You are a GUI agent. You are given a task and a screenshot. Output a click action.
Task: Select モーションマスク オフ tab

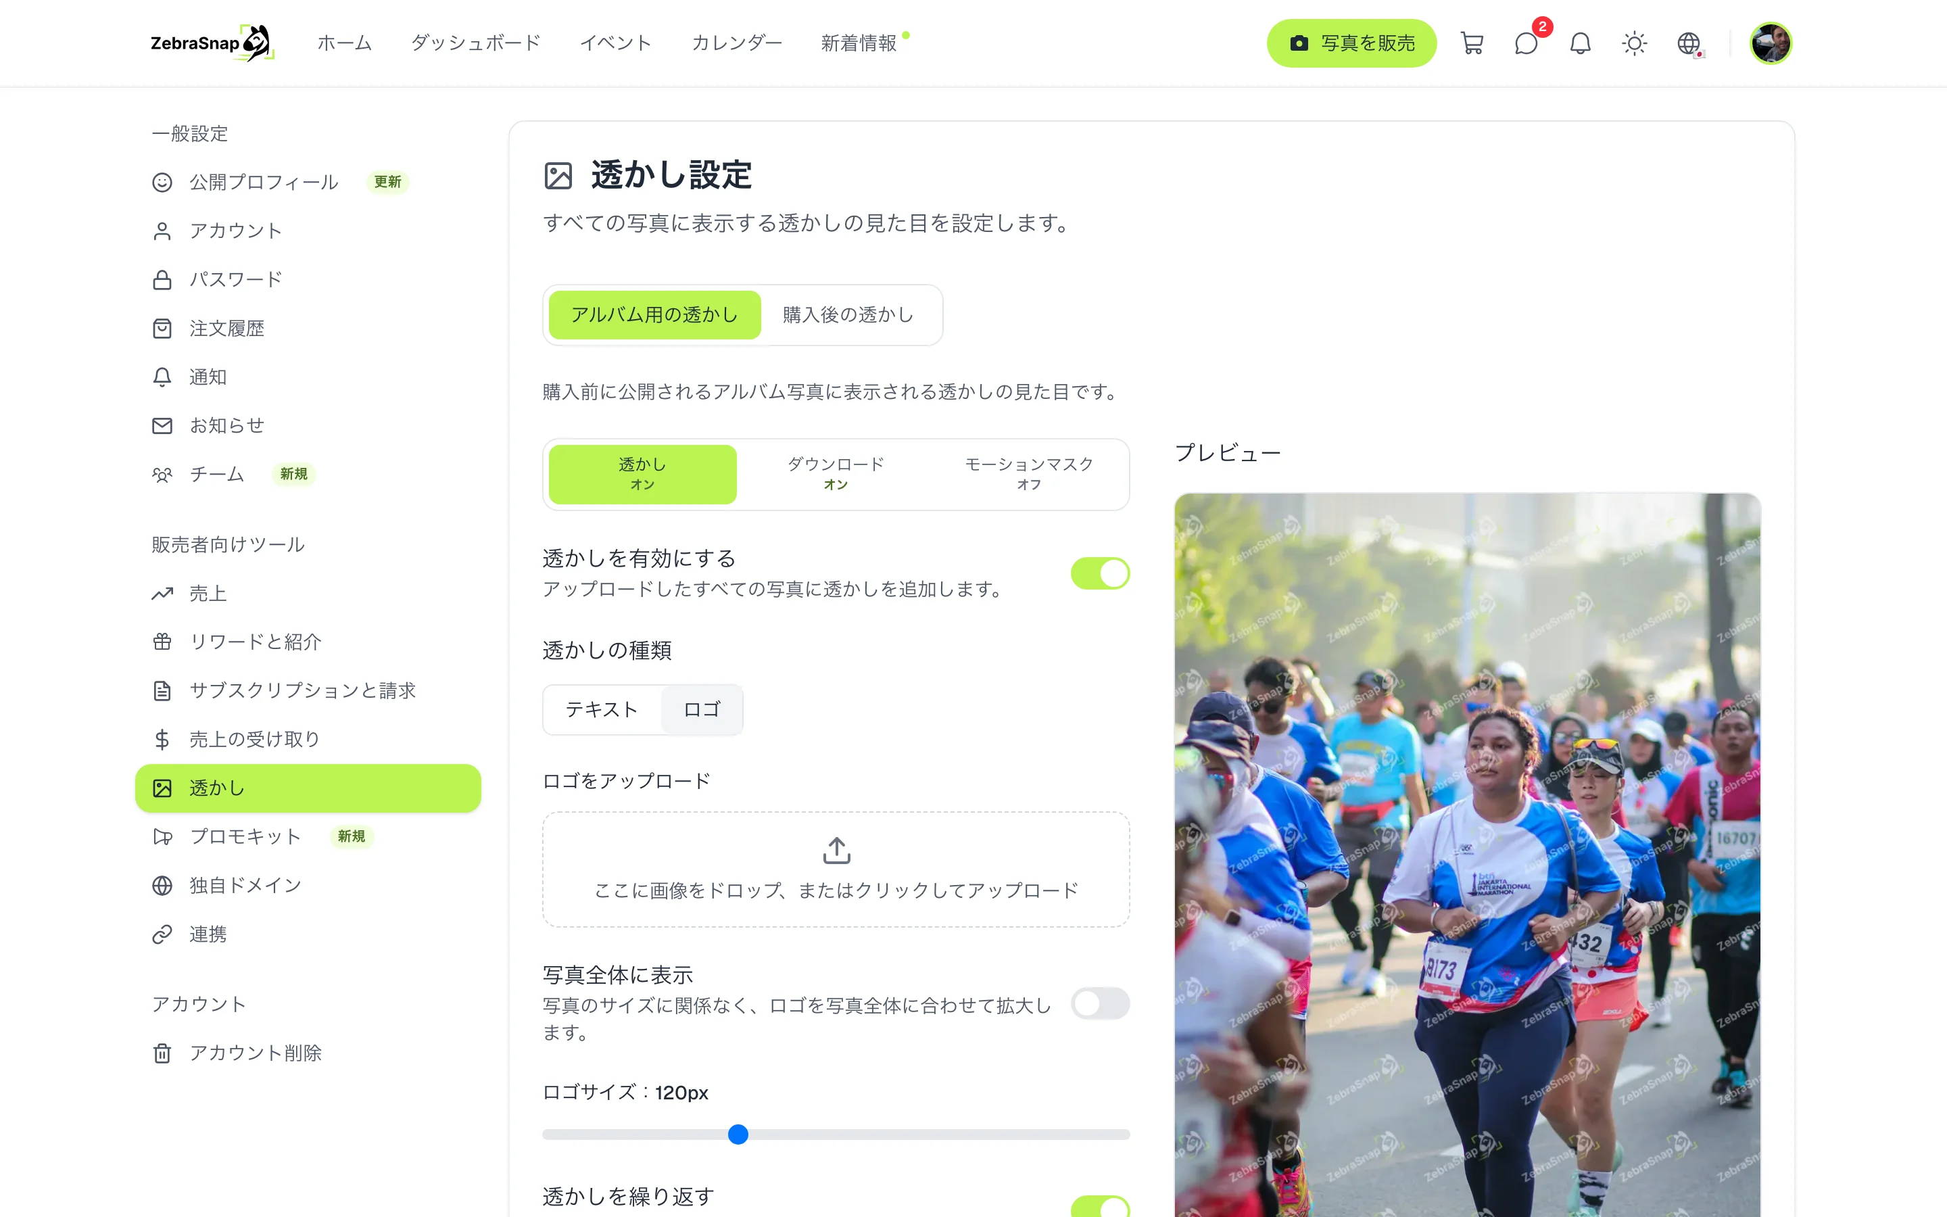1028,474
